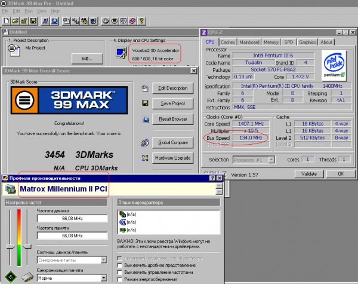Click the open folder toolbar icon

(16, 21)
